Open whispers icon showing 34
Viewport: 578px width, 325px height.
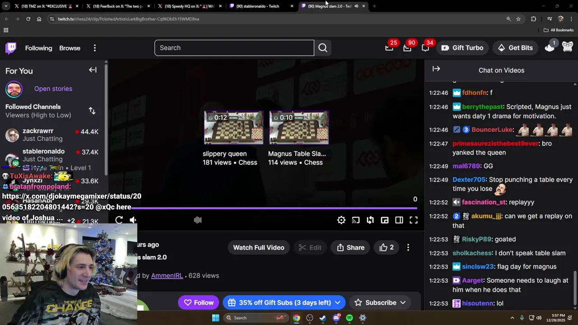pos(425,48)
